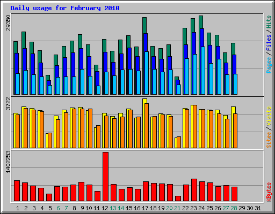Click the green hits bar for day 2
275x214 pixels.
coord(24,40)
